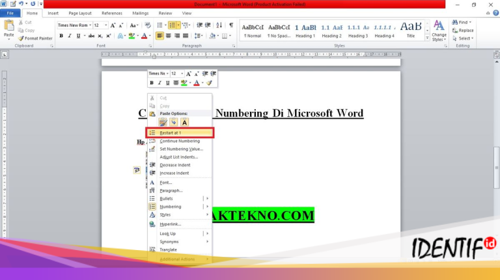
Task: Apply the Heading 1 style
Action: (x=305, y=31)
